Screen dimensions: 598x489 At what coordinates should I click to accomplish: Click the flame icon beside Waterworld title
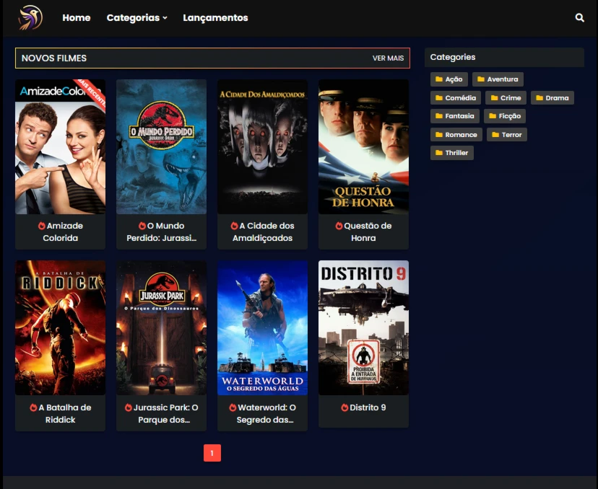click(233, 407)
